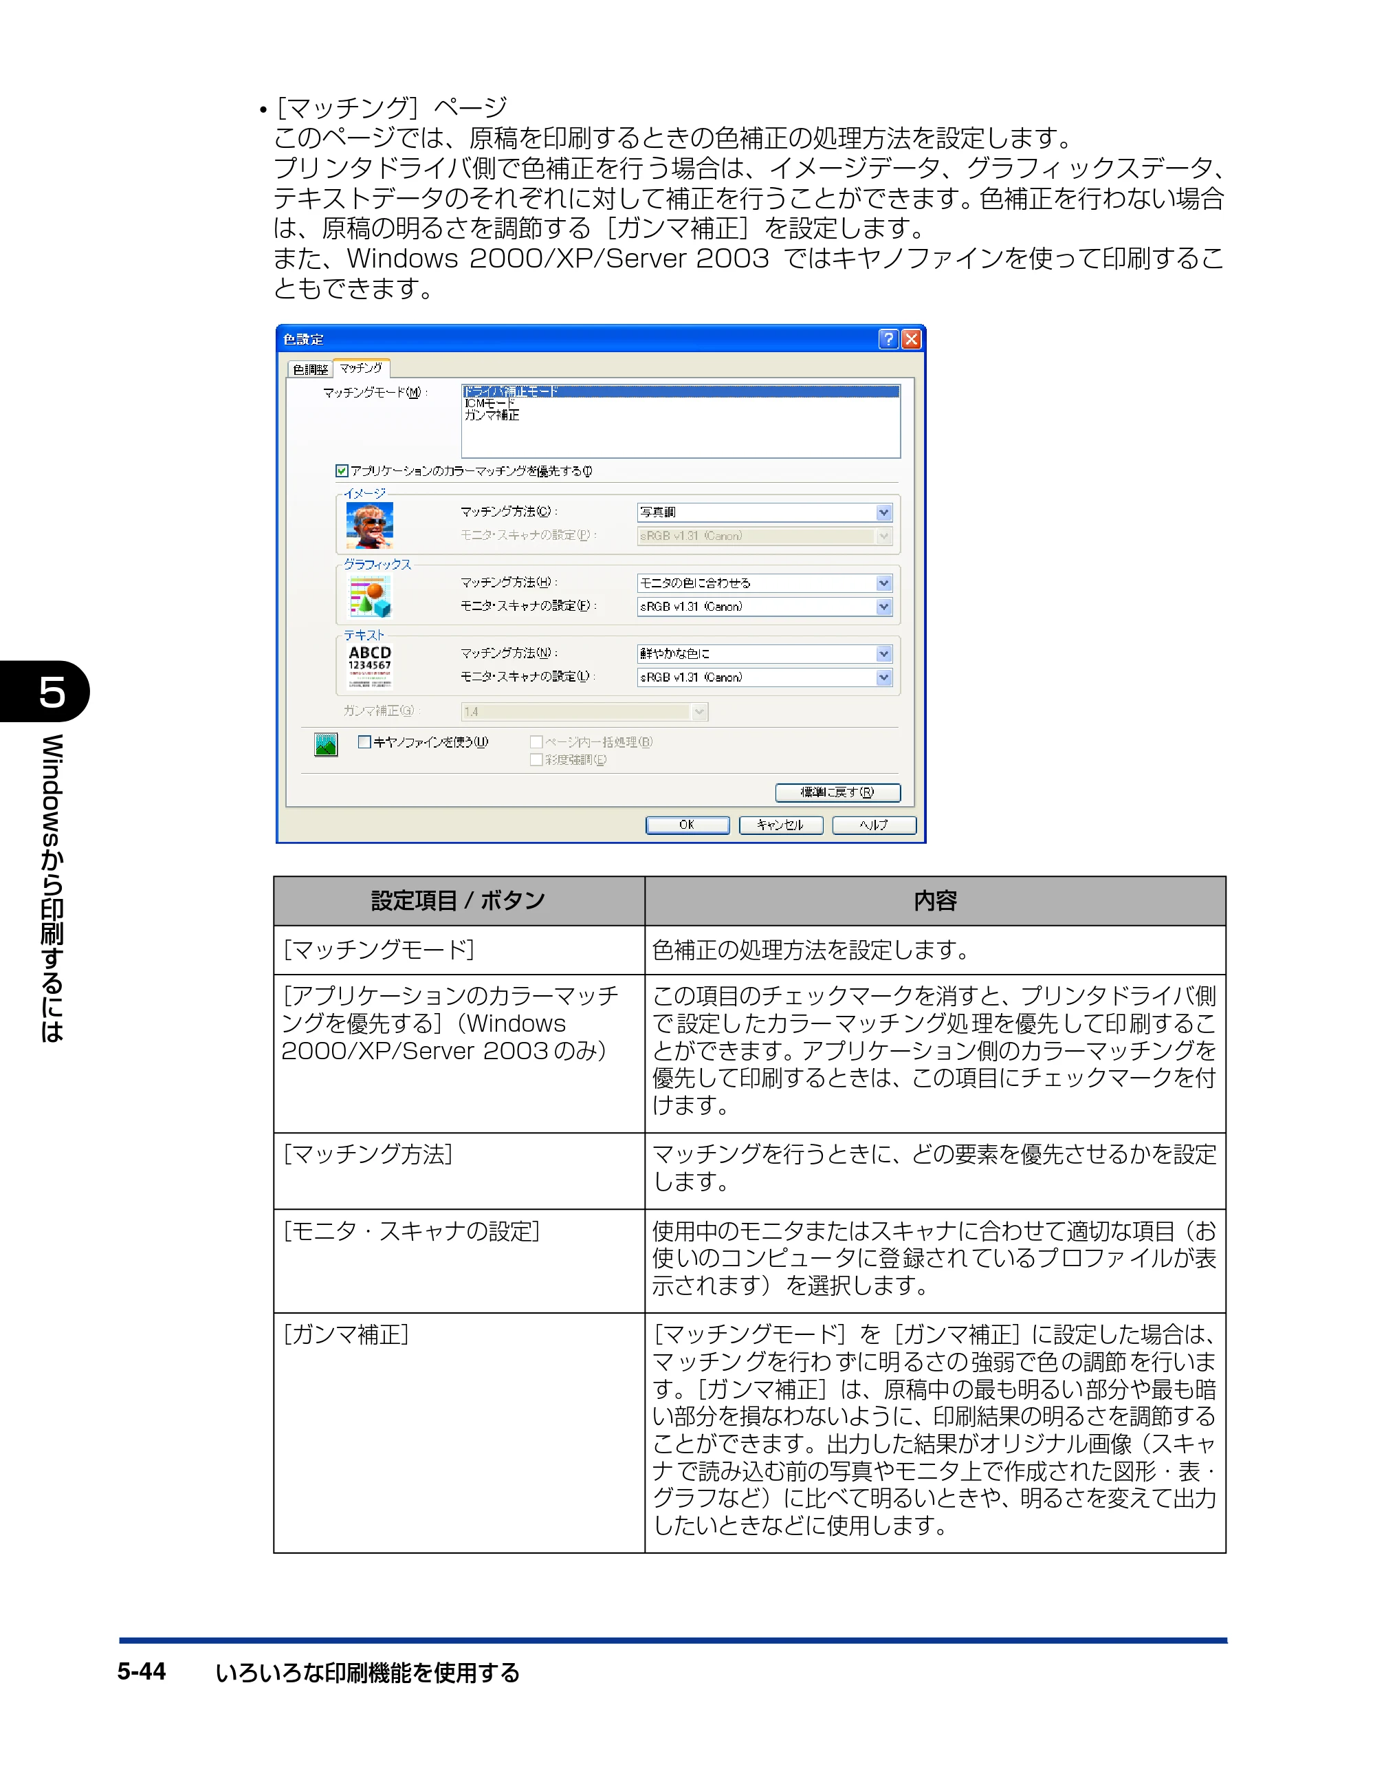Viewport: 1375px width, 1769px height.
Task: Click the グラフィックス shapes preview icon
Action: click(370, 597)
